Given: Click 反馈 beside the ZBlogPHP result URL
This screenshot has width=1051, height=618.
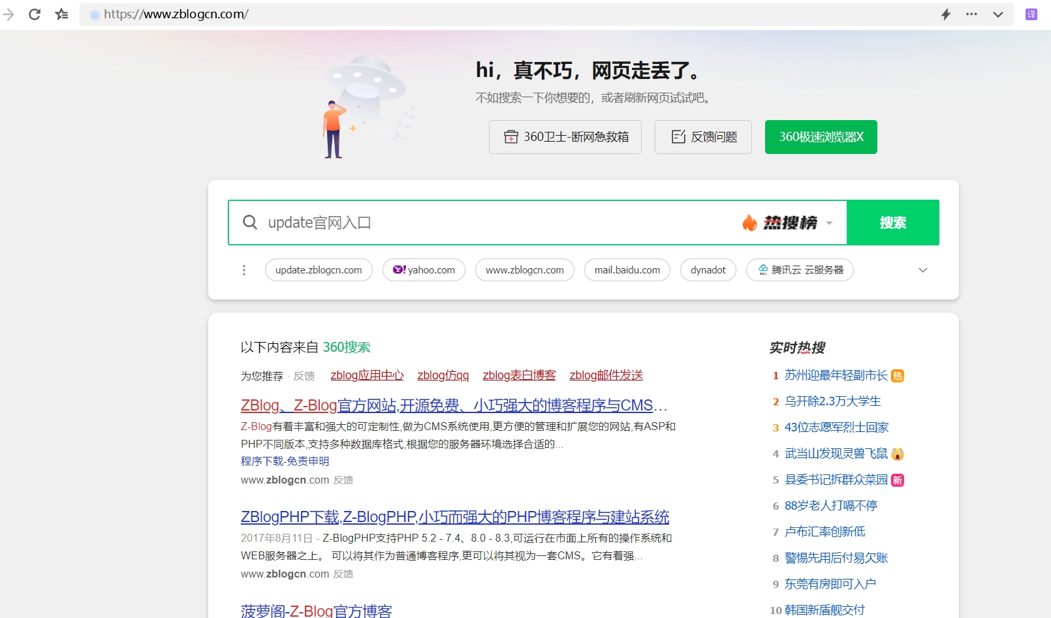Looking at the screenshot, I should 343,574.
